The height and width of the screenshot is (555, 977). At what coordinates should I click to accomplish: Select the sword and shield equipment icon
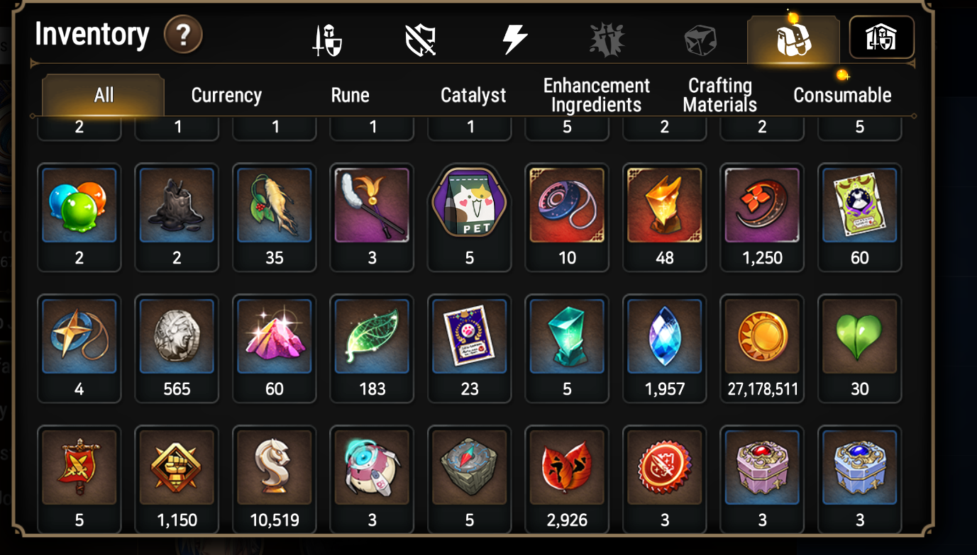click(x=327, y=40)
